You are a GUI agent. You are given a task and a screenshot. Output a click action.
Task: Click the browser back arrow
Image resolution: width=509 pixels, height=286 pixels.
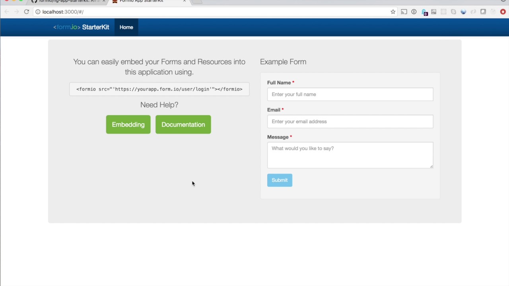click(x=6, y=12)
